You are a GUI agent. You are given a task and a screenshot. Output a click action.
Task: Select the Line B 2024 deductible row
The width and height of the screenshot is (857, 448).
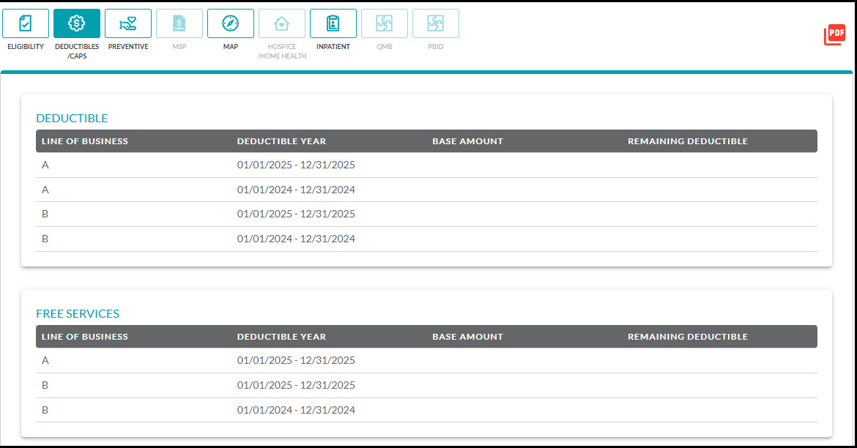click(x=293, y=239)
